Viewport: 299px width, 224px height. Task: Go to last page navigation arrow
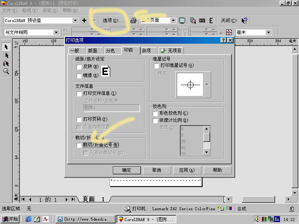pos(73,199)
